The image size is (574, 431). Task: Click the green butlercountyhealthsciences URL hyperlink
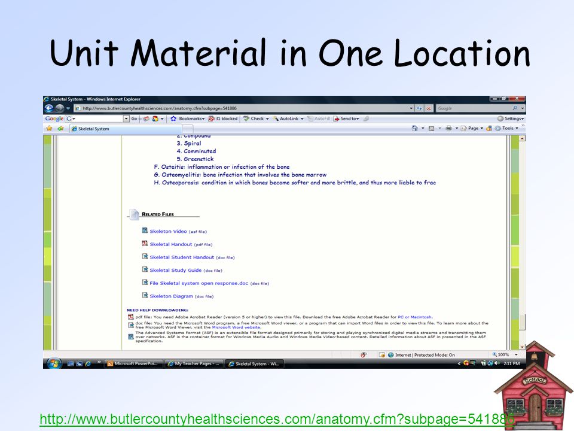tap(277, 419)
